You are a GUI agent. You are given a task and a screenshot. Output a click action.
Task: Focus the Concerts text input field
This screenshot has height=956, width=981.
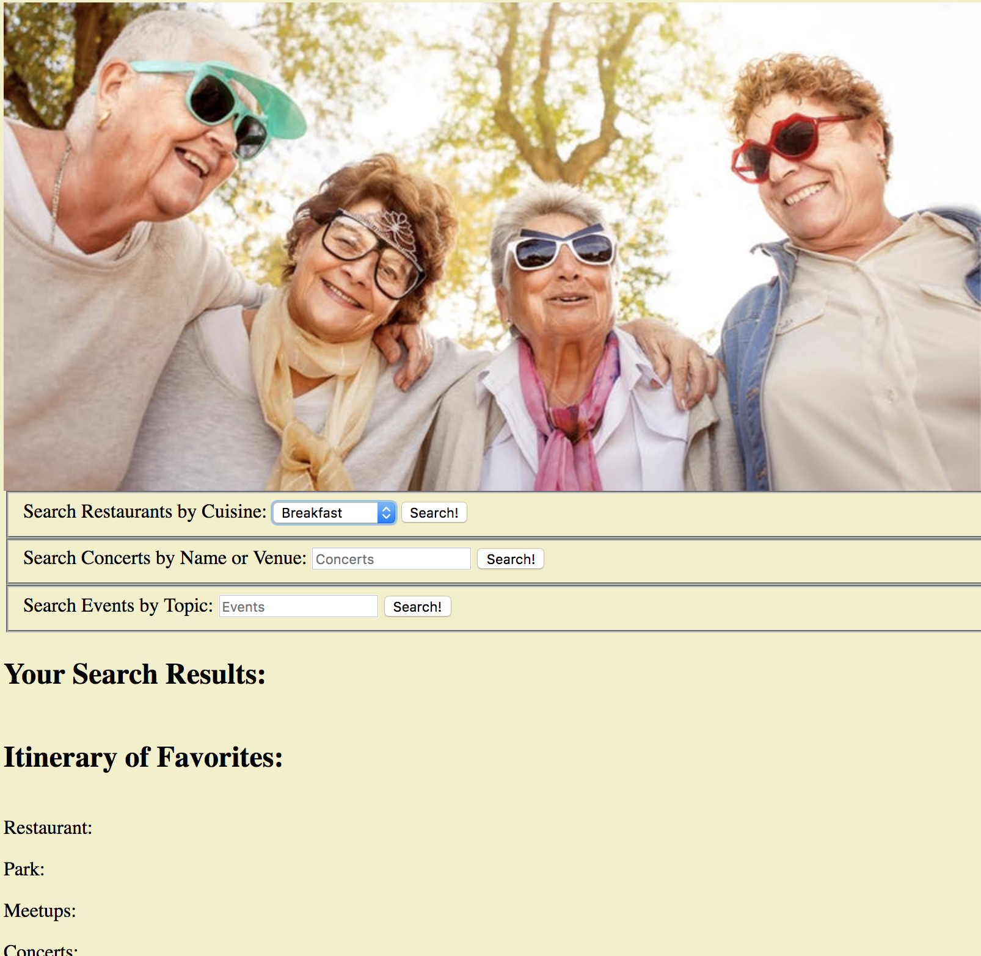point(391,559)
